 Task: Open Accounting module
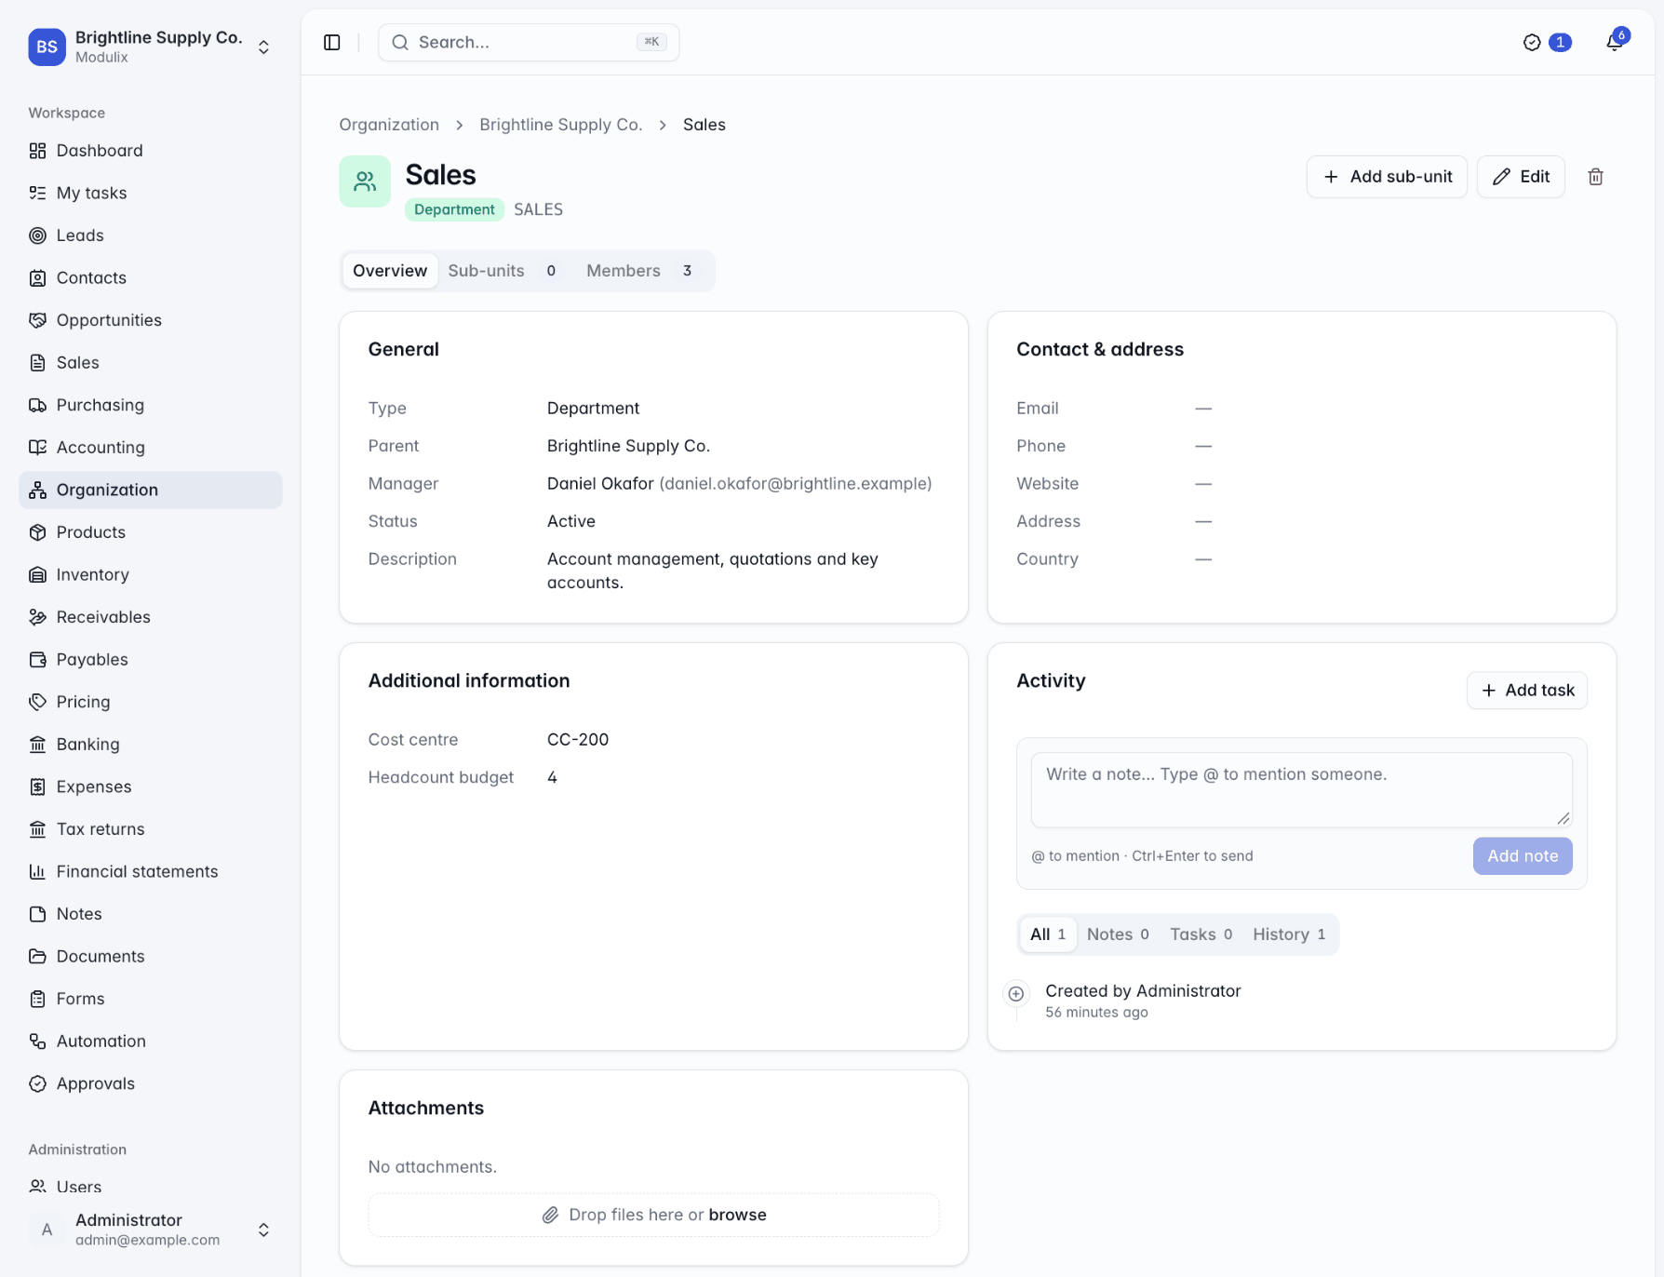pos(150,447)
